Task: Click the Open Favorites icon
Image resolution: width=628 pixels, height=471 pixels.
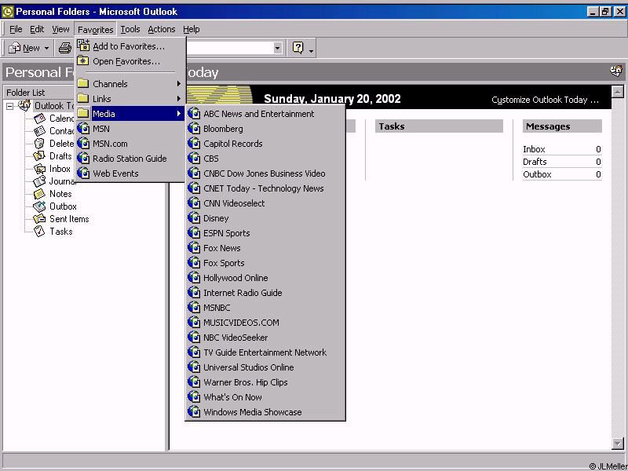Action: 83,61
